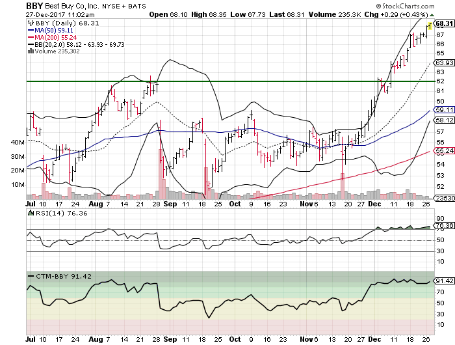Viewport: 455px width, 345px height.
Task: Click the 59.11 MA(50) price tag
Action: pos(444,110)
